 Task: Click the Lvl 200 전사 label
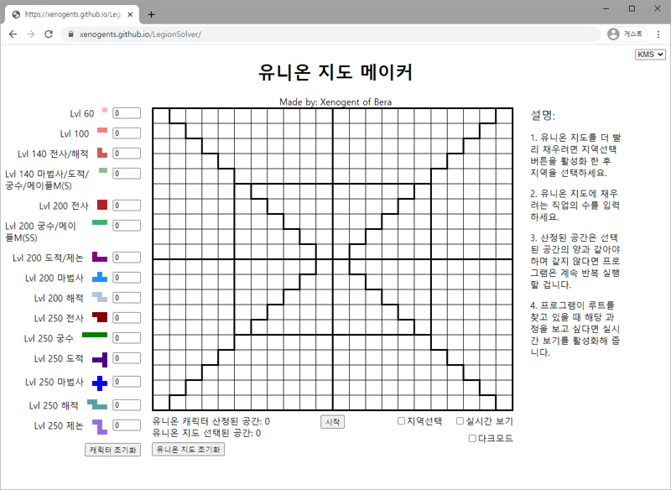[x=64, y=206]
